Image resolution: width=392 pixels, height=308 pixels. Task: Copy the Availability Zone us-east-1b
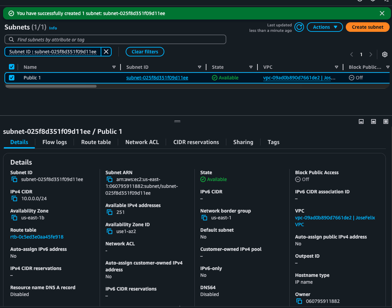click(x=14, y=218)
